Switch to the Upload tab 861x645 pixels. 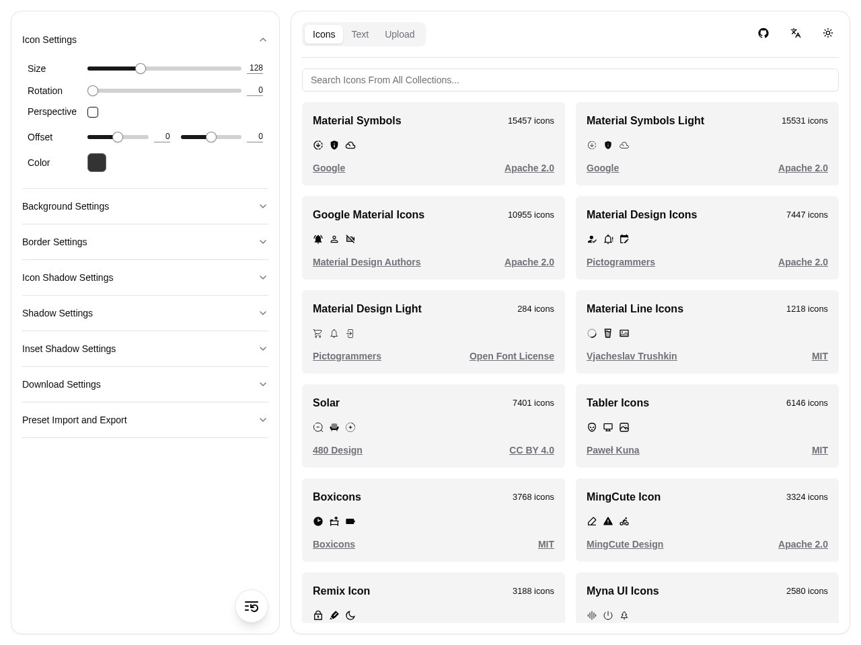[x=400, y=34]
